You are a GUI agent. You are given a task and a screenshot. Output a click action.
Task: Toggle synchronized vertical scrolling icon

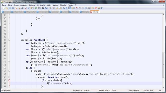click(57, 8)
